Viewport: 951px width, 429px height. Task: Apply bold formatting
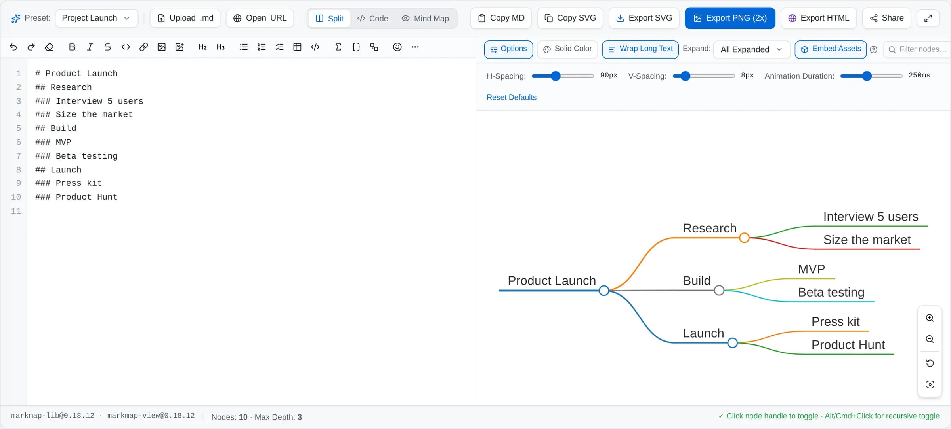(x=72, y=47)
